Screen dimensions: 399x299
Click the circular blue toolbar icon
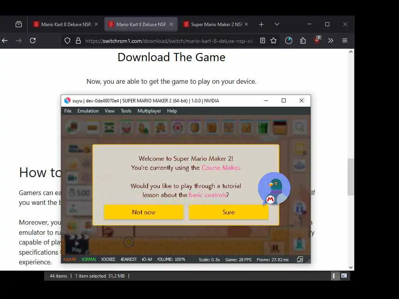pos(289,40)
